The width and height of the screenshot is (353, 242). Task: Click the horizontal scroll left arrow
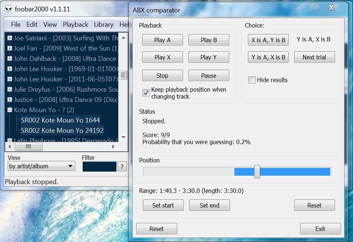pyautogui.click(x=10, y=147)
